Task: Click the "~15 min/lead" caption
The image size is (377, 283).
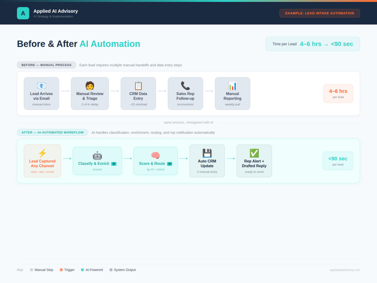Action: click(x=138, y=105)
